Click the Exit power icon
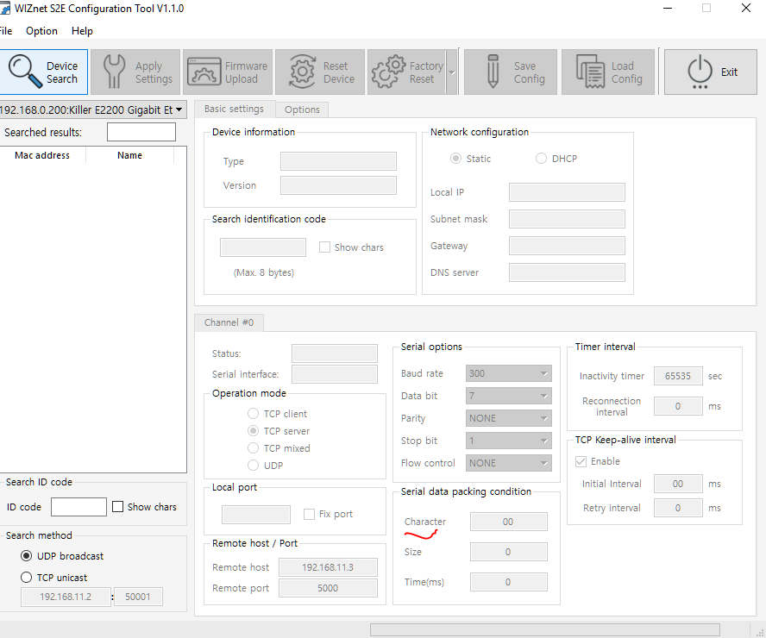Viewport: 766px width, 638px height. 700,72
